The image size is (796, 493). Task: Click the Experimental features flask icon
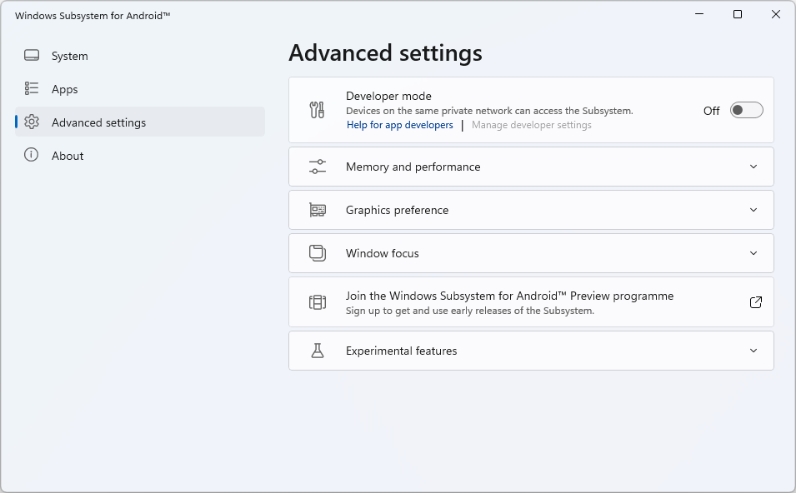coord(318,351)
